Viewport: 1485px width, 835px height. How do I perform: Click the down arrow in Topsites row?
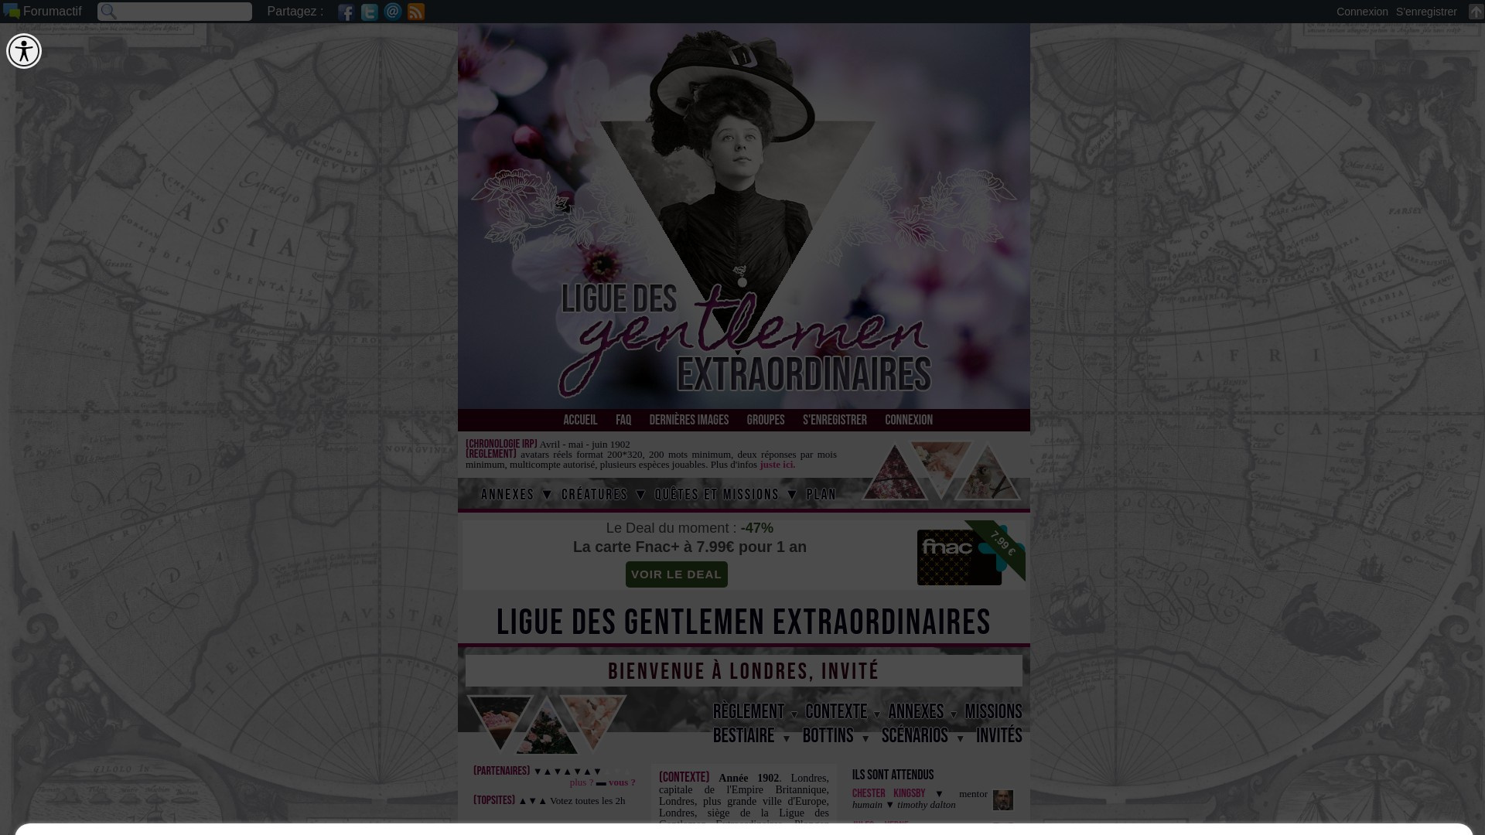pyautogui.click(x=532, y=801)
